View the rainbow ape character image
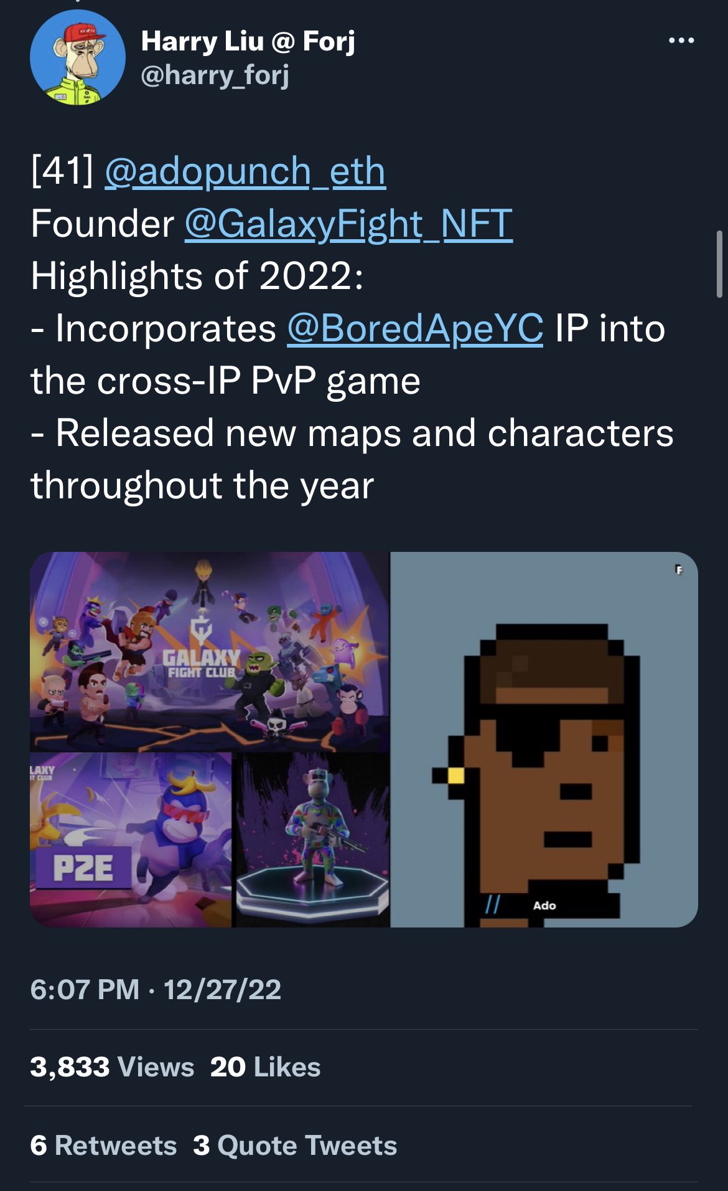This screenshot has width=728, height=1191. click(x=312, y=840)
